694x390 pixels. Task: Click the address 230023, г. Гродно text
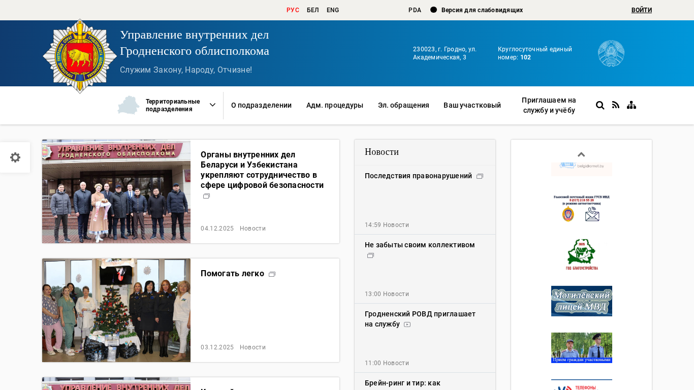click(445, 53)
